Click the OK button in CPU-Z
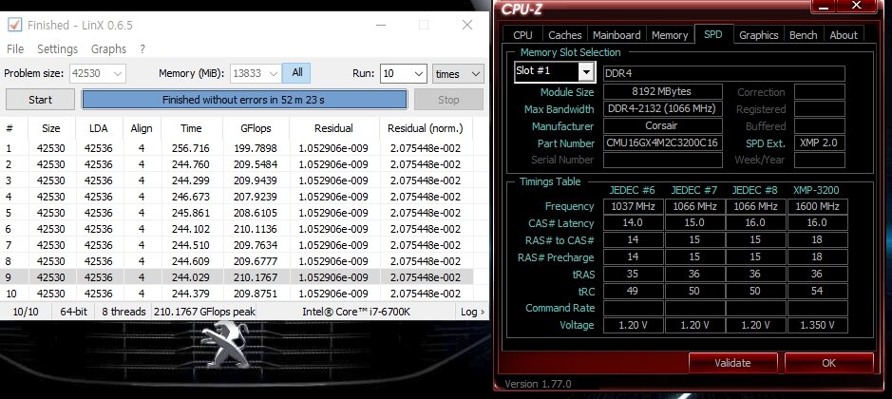Image resolution: width=892 pixels, height=399 pixels. pos(828,363)
